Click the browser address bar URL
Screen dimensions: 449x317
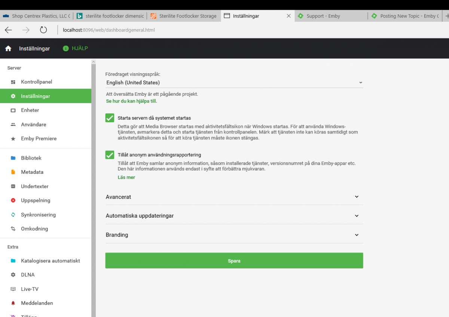[x=109, y=30]
